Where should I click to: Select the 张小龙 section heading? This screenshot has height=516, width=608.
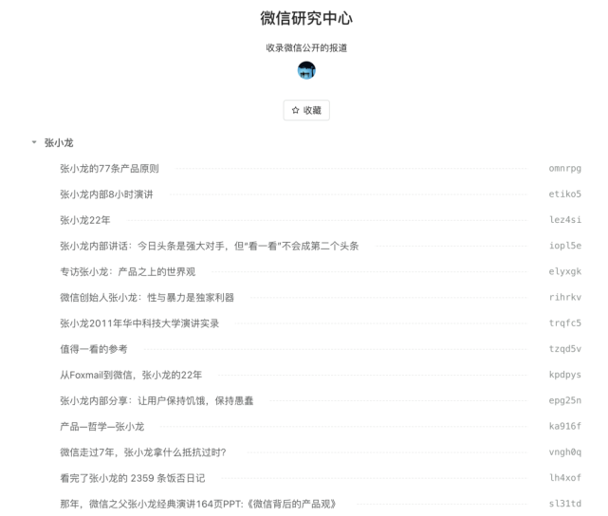click(59, 142)
